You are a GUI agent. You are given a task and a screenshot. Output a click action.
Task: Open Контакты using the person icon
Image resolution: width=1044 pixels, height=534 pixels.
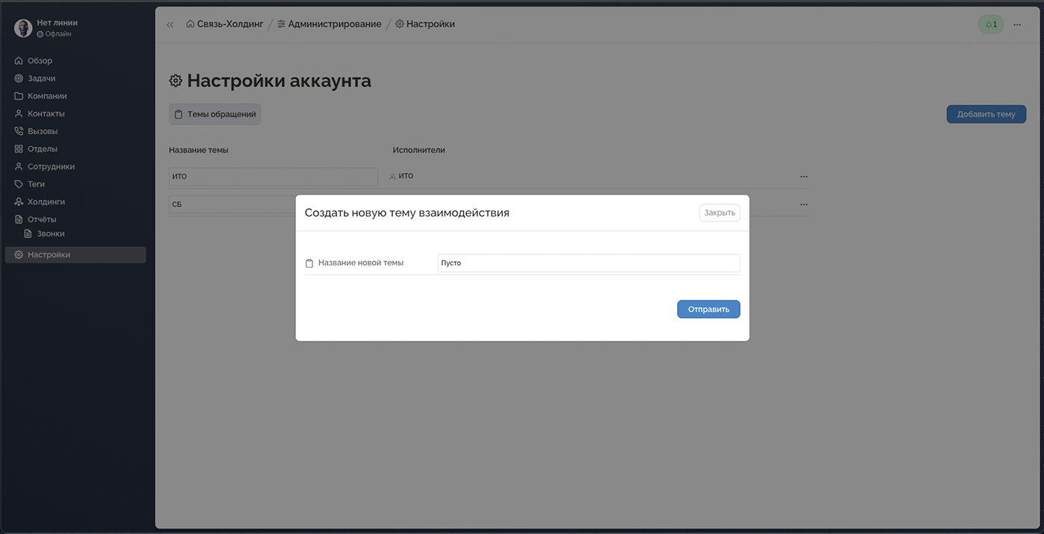[x=18, y=113]
